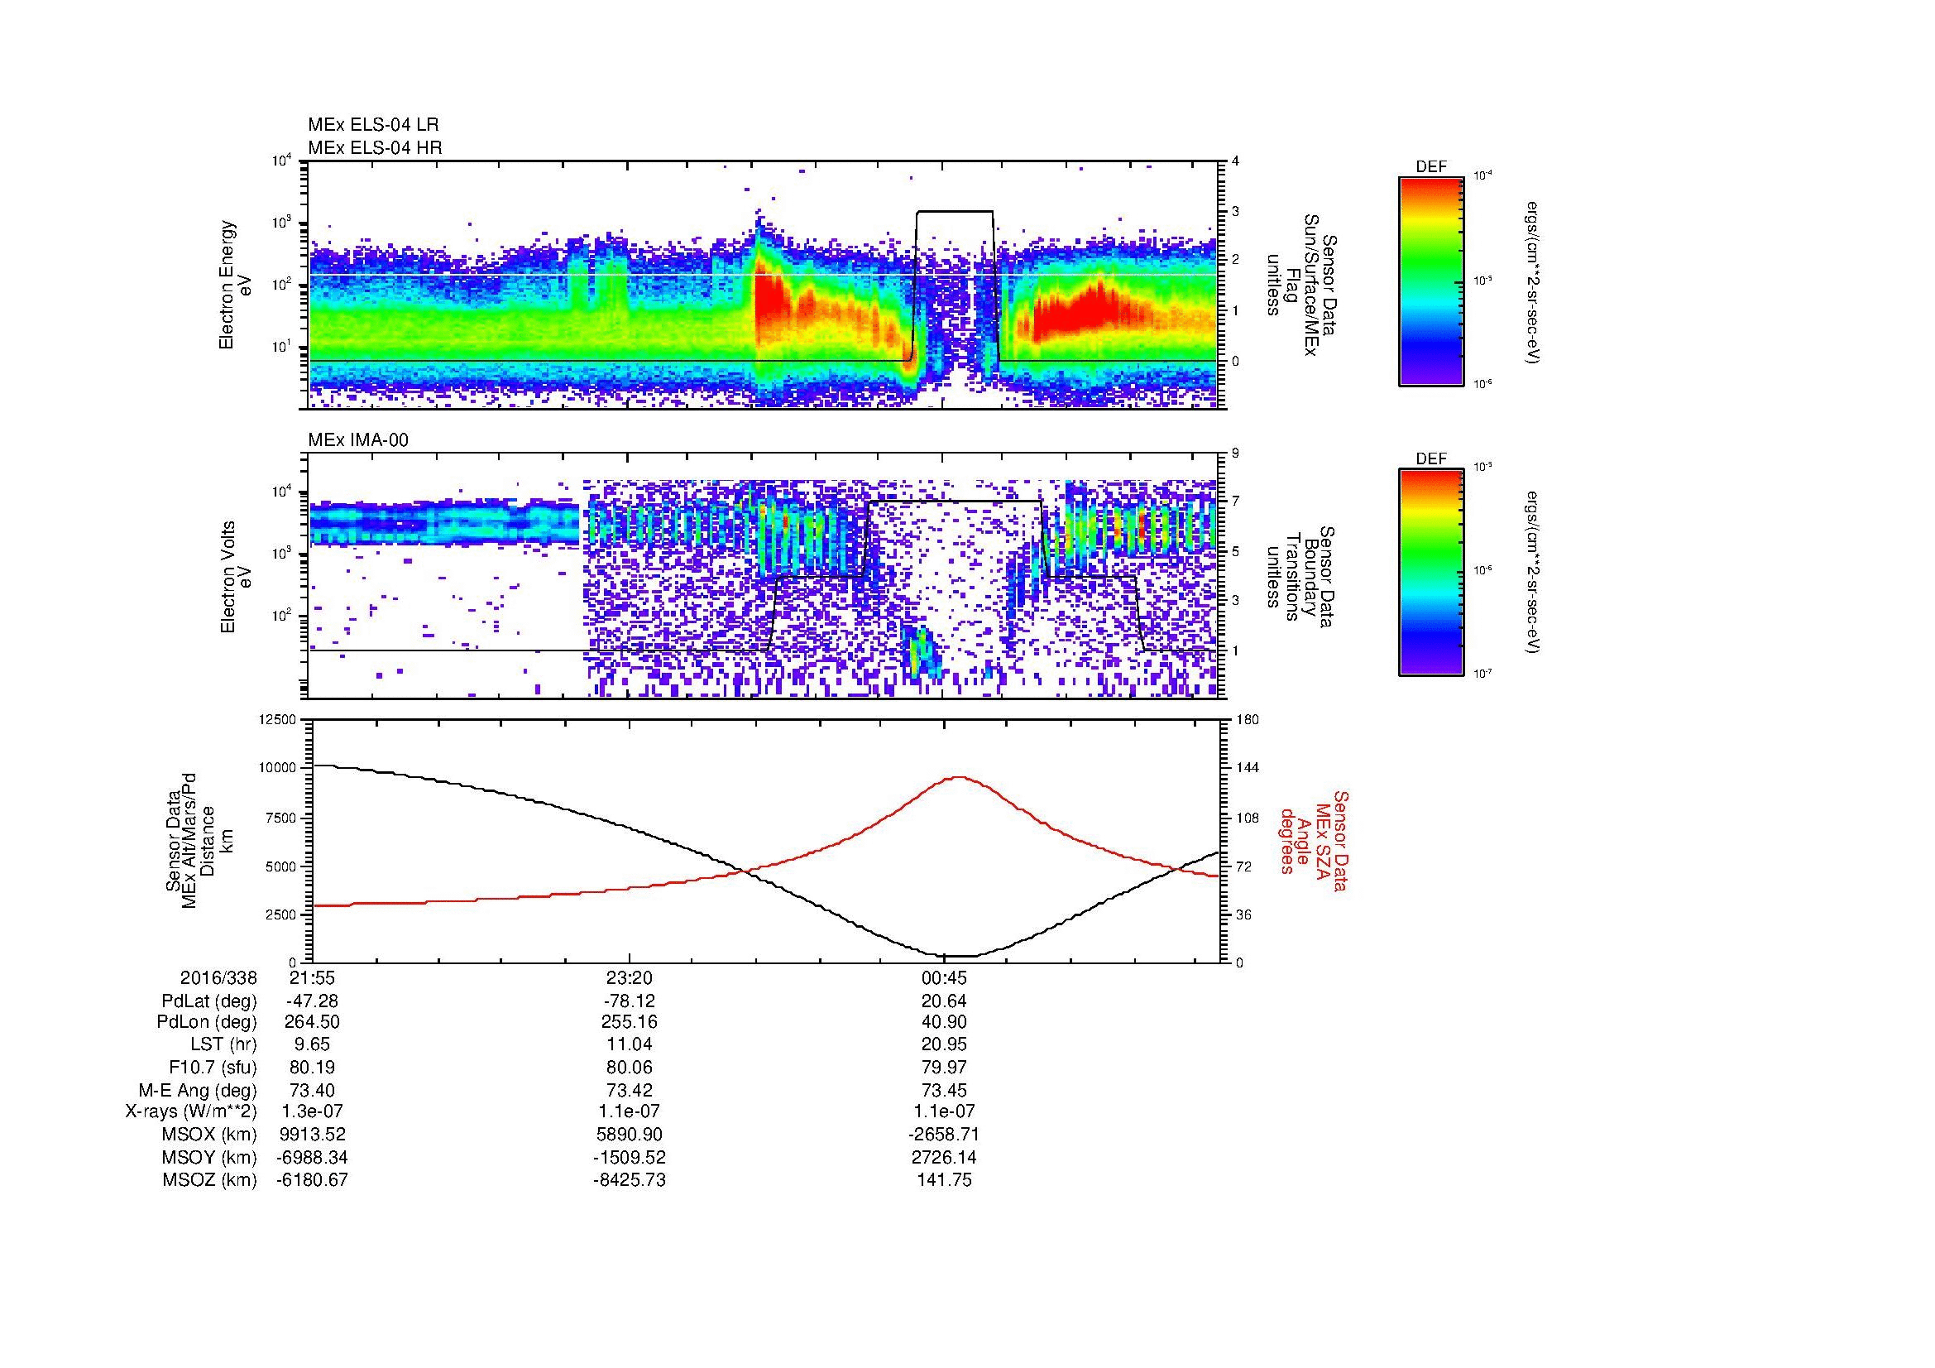This screenshot has height=1368, width=1935.
Task: Select the 'MEx ELS-04 LR' plot title
Action: pyautogui.click(x=373, y=125)
